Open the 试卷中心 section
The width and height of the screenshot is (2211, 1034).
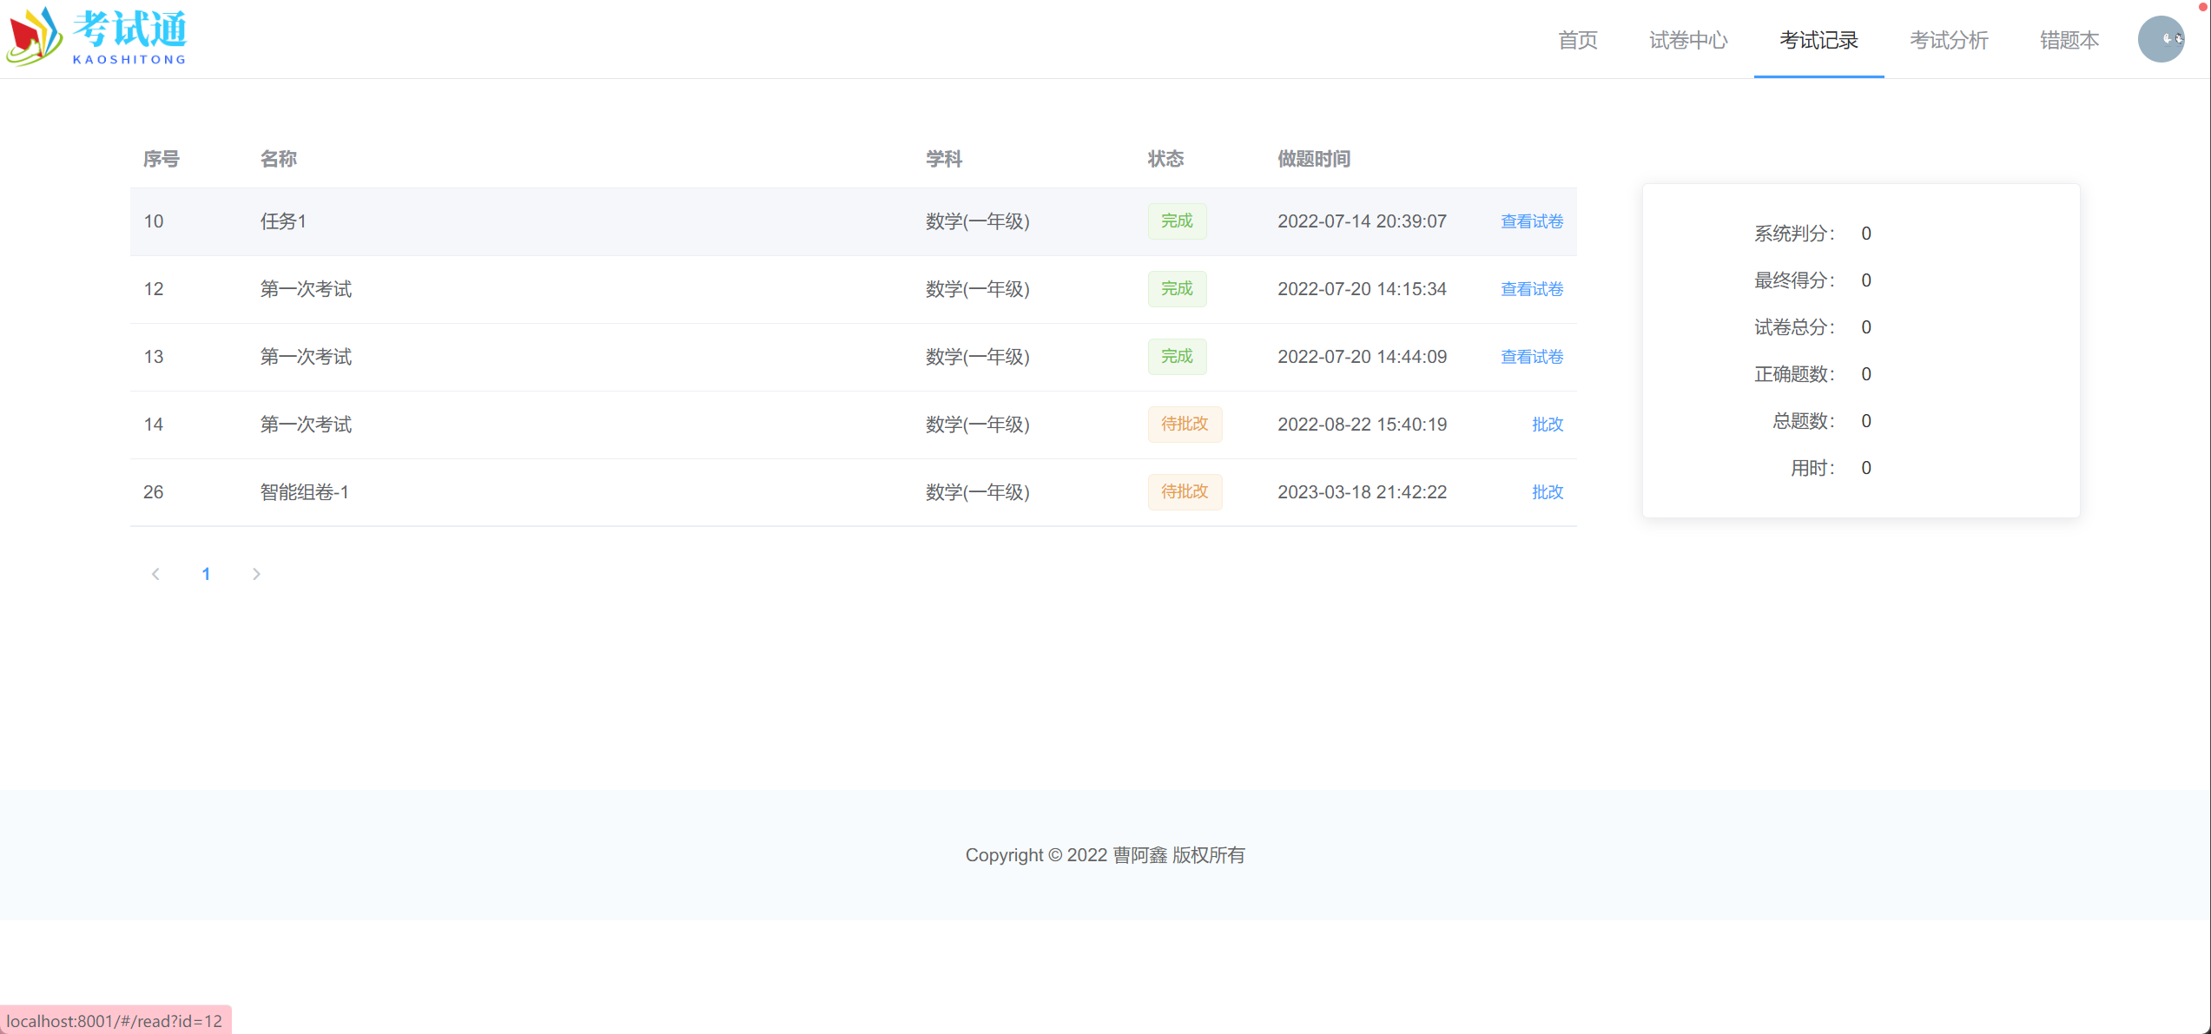click(1687, 40)
